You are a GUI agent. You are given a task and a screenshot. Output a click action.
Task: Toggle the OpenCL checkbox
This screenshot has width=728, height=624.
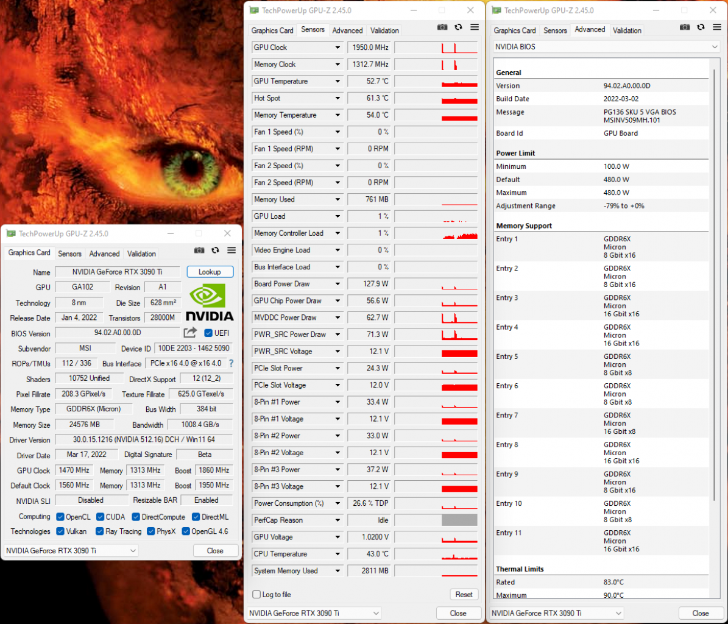[60, 517]
